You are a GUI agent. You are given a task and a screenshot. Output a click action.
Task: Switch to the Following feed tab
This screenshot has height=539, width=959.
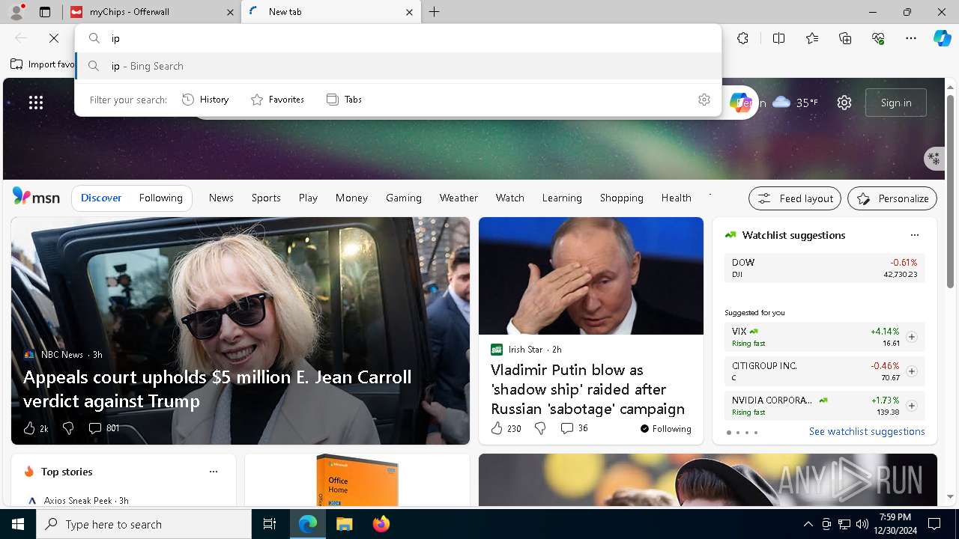160,198
